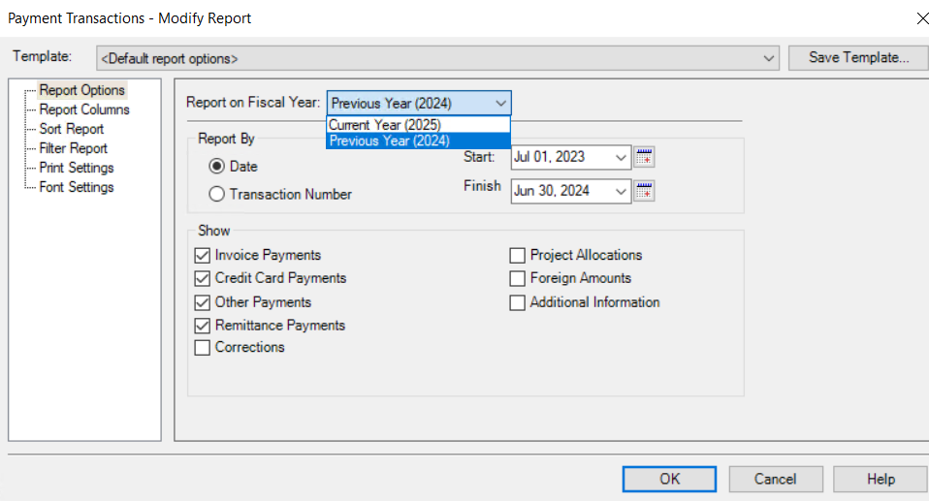This screenshot has height=501, width=929.
Task: Toggle the Foreign Amounts checkbox
Action: [518, 279]
